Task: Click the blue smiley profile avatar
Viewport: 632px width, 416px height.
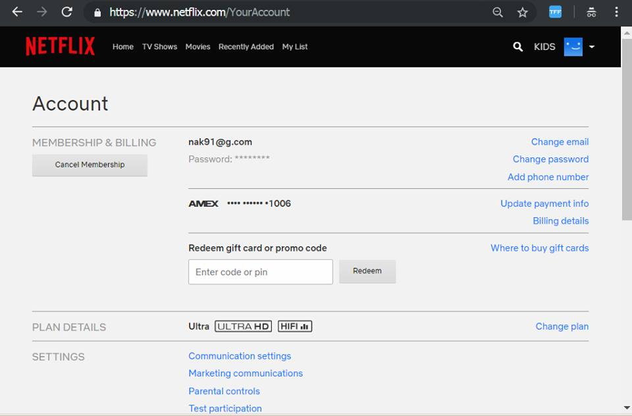Action: (573, 47)
